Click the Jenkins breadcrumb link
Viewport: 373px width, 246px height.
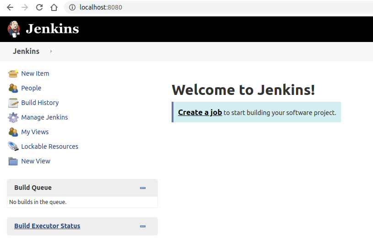tap(26, 51)
